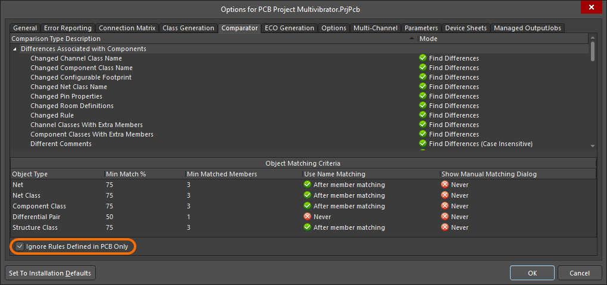The height and width of the screenshot is (285, 607).
Task: Open the ECO Generation tab
Action: pyautogui.click(x=289, y=28)
